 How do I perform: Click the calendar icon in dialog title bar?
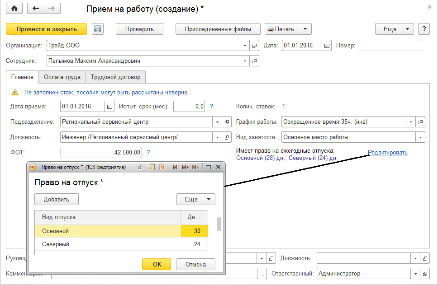tap(162, 167)
